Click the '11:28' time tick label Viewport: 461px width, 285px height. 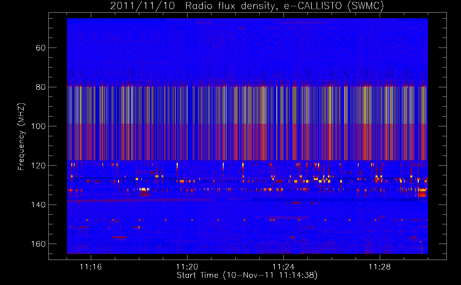380,267
